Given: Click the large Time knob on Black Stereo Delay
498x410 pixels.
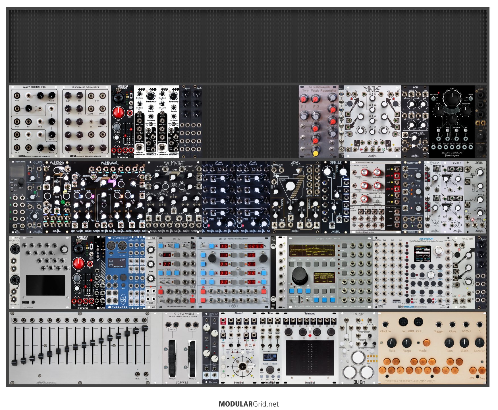Looking at the screenshot, I should pos(452,98).
